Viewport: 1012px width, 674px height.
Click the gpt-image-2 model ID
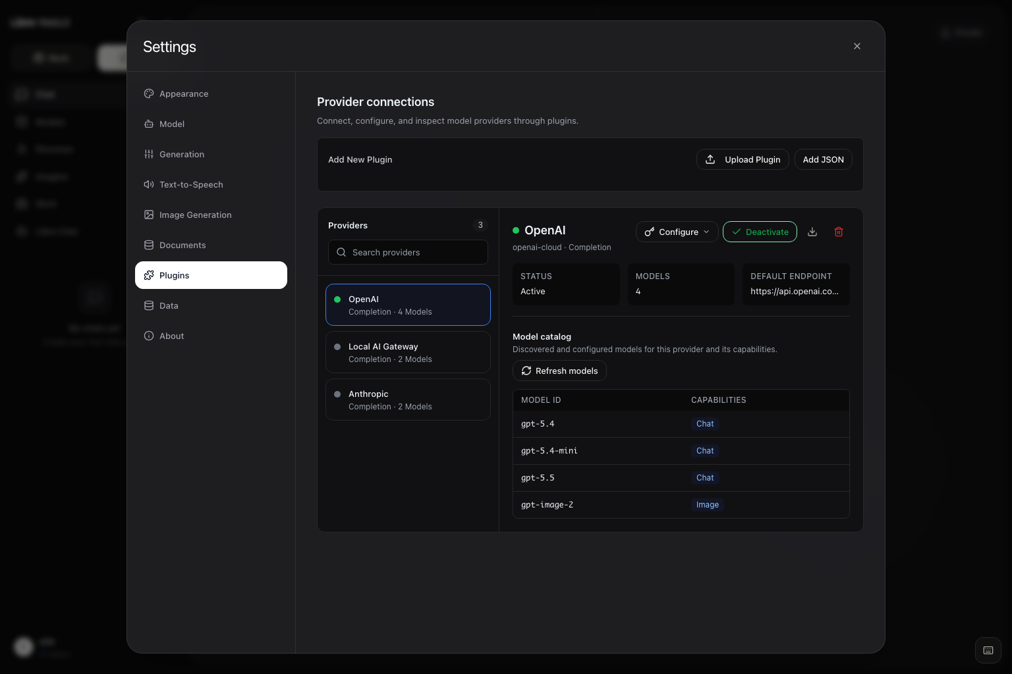(x=547, y=505)
